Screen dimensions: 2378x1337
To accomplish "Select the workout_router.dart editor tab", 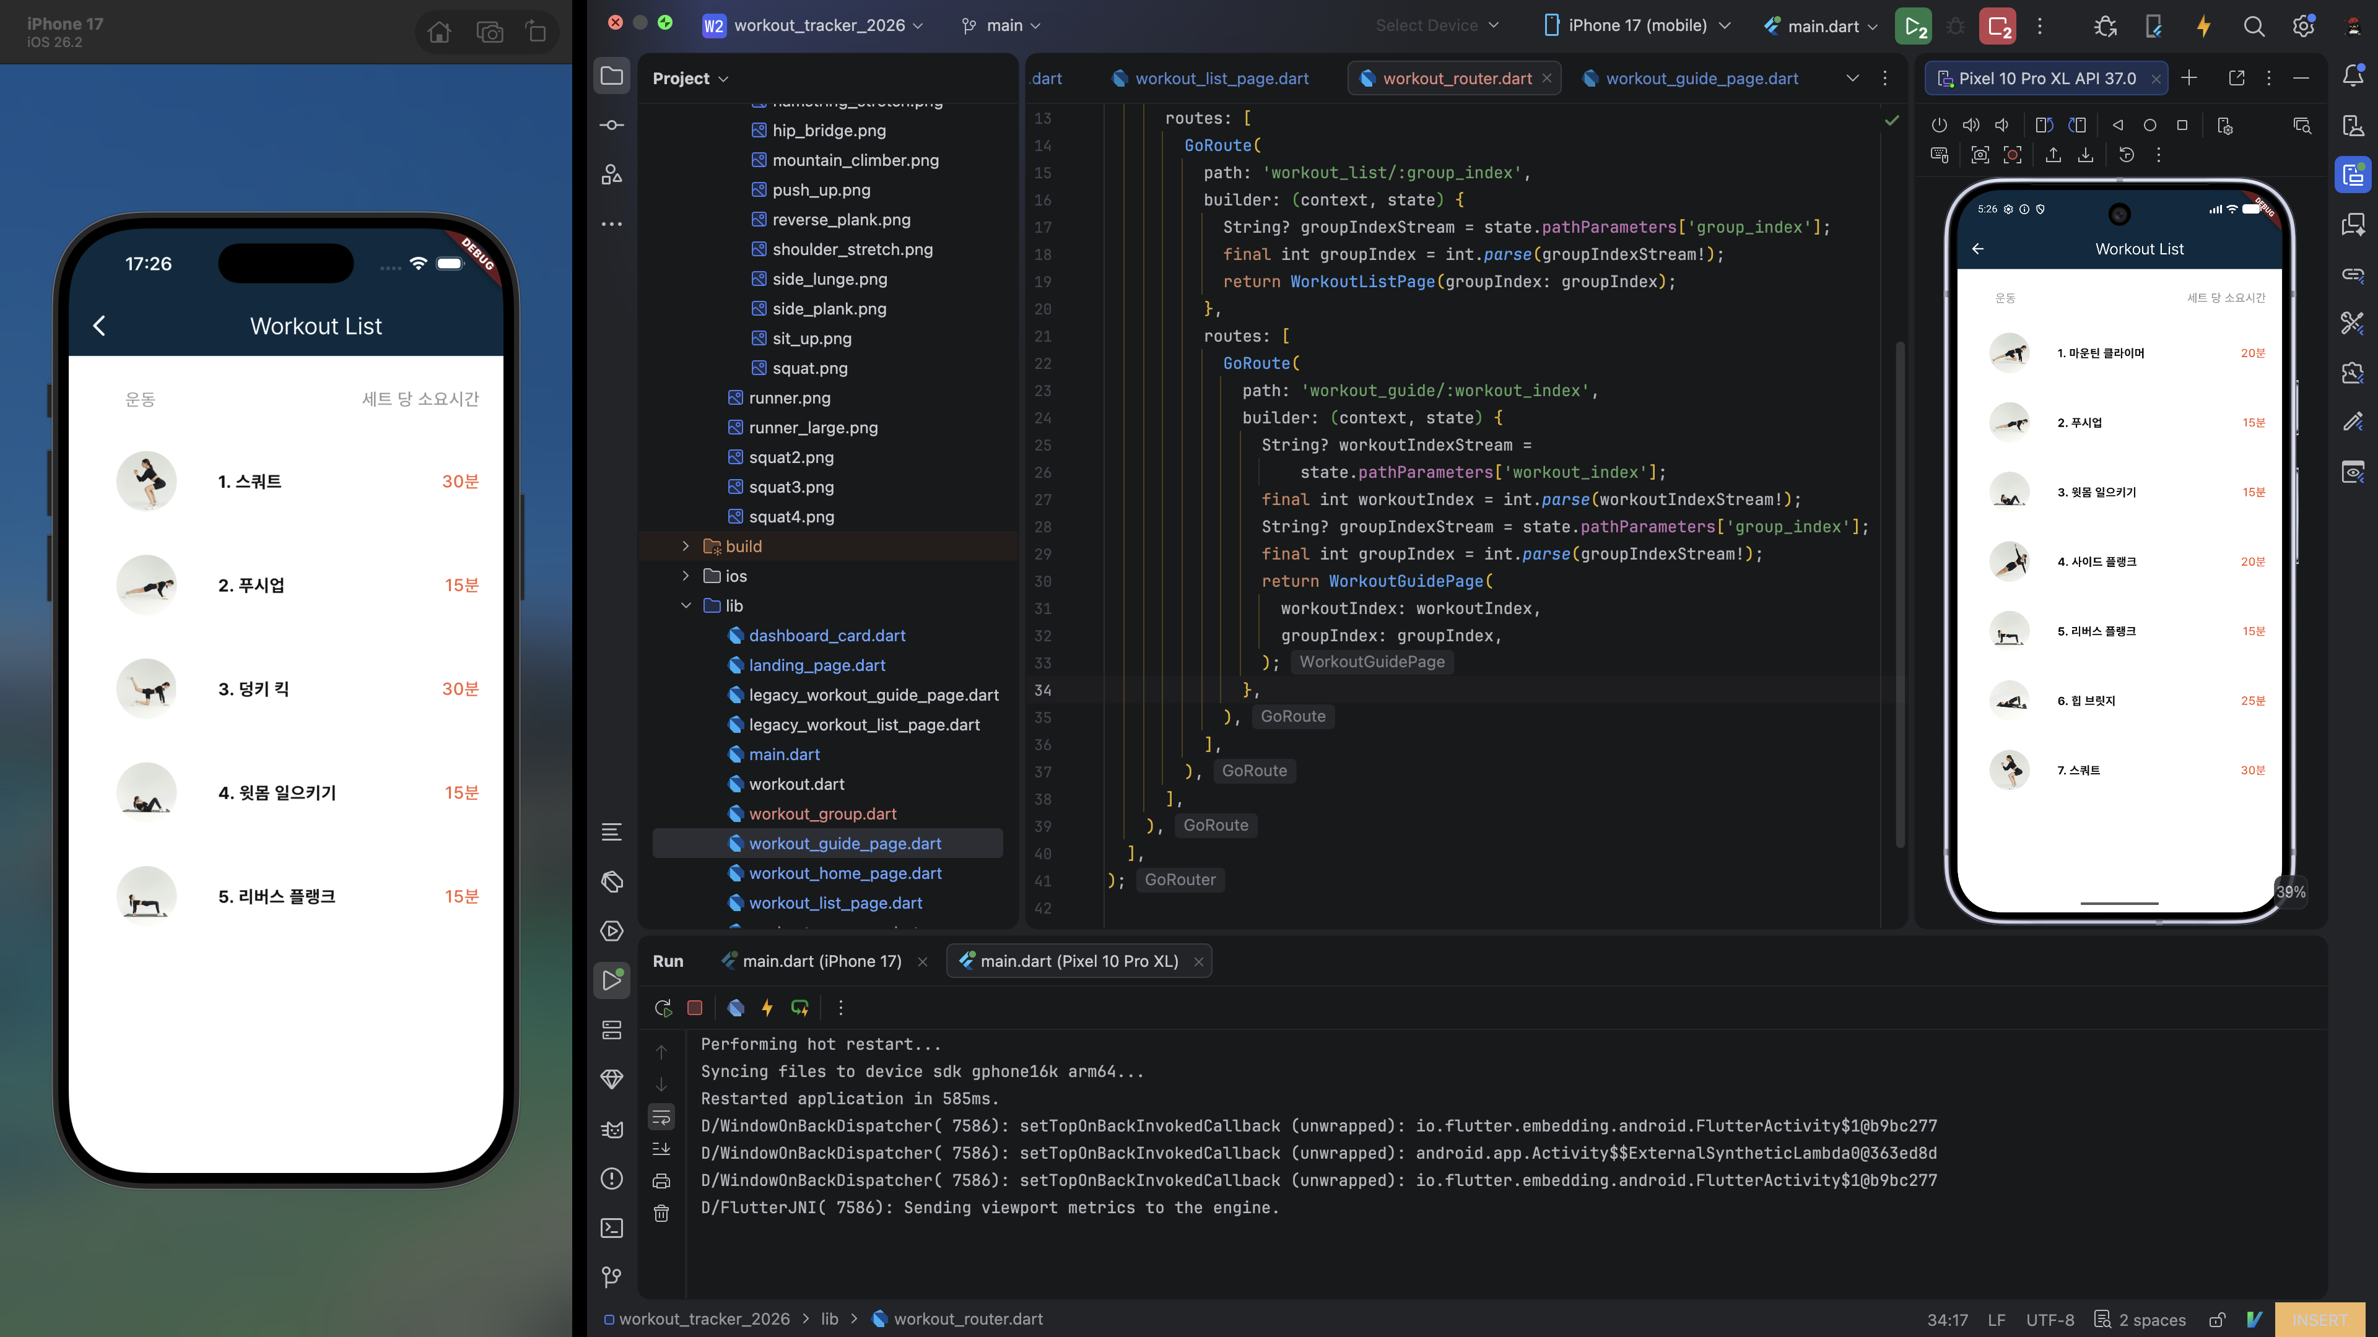I will tap(1455, 79).
